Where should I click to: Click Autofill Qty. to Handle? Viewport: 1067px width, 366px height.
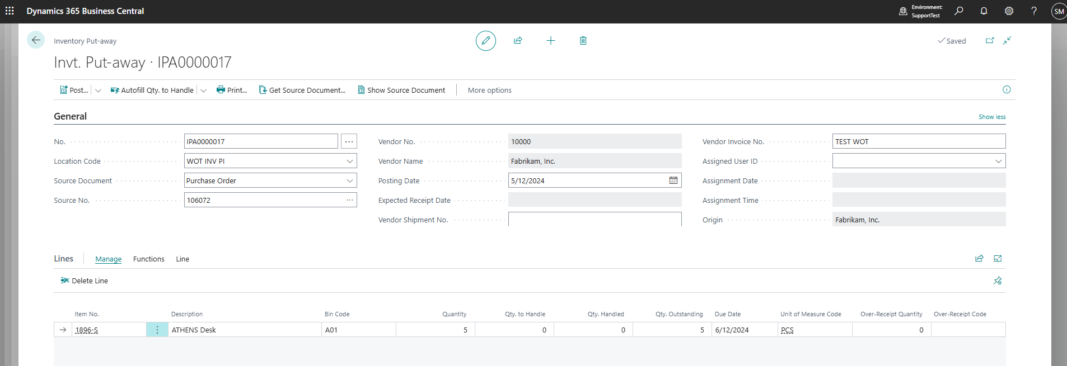click(x=152, y=90)
